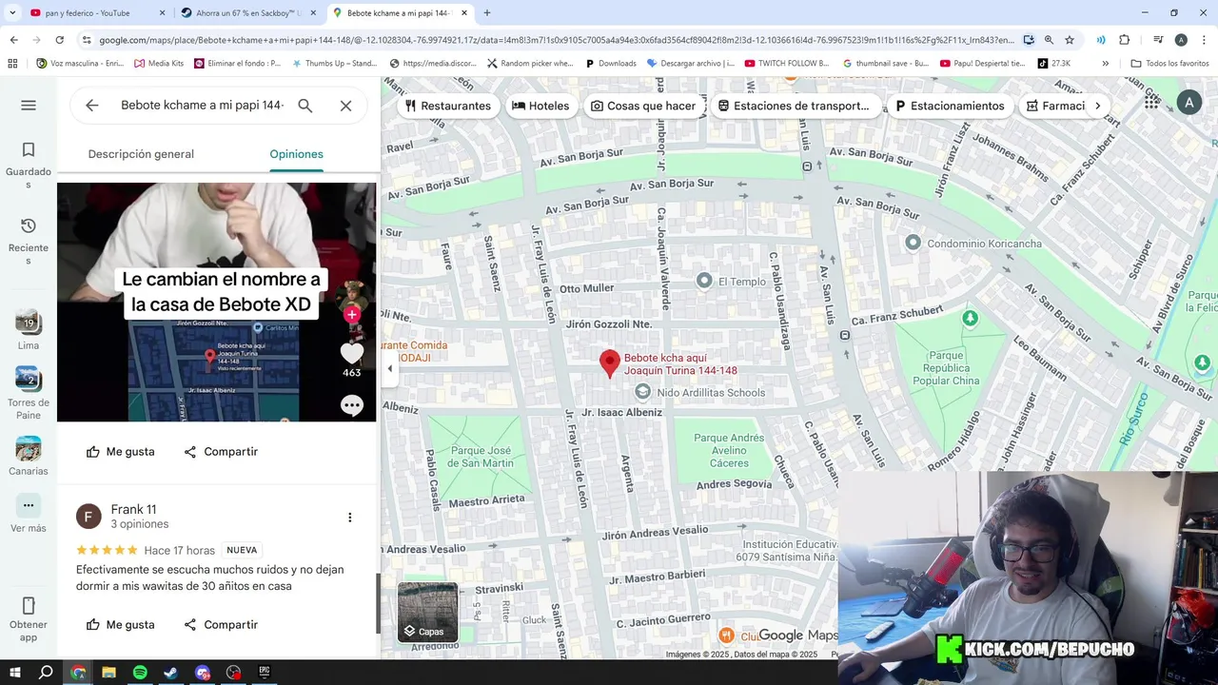Open the Recientes history panel
The image size is (1218, 685).
tap(29, 242)
